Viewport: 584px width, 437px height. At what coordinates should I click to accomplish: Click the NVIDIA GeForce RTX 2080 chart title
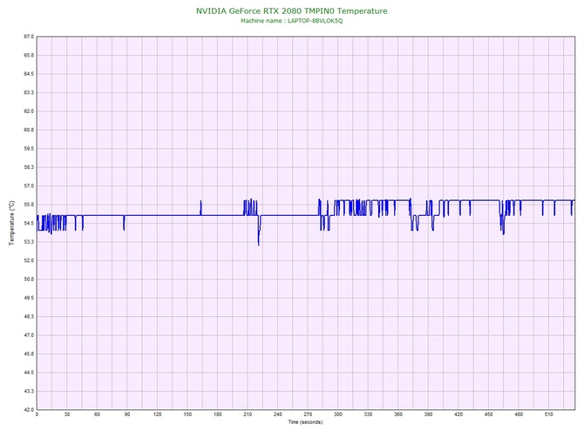pos(292,10)
